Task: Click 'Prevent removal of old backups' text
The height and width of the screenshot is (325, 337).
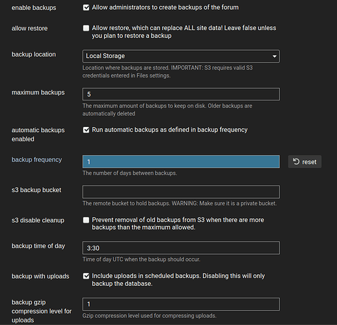Action: point(178,223)
